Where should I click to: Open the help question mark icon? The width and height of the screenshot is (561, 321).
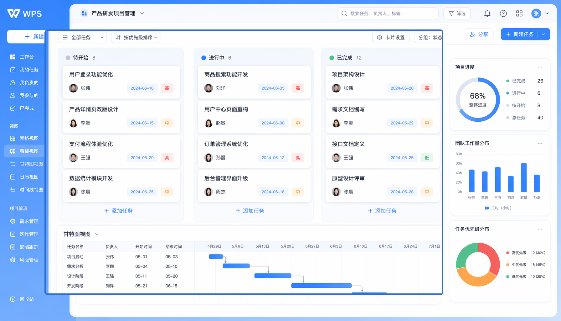(503, 13)
